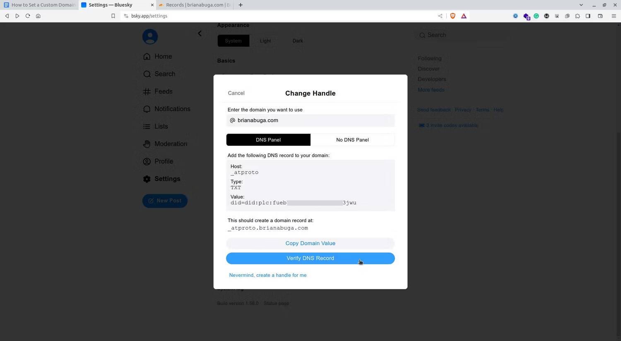621x341 pixels.
Task: Open Brave Shields icon in the address bar
Action: tap(453, 16)
